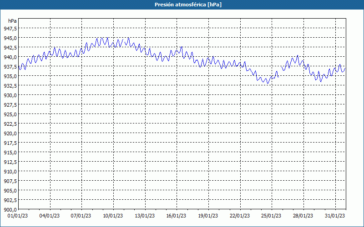Select the 937,5 axis value
Viewport: 364px width, 227px height.
pyautogui.click(x=10, y=66)
